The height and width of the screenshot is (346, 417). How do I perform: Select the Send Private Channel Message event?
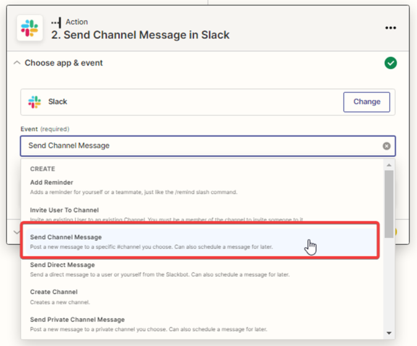click(x=202, y=324)
